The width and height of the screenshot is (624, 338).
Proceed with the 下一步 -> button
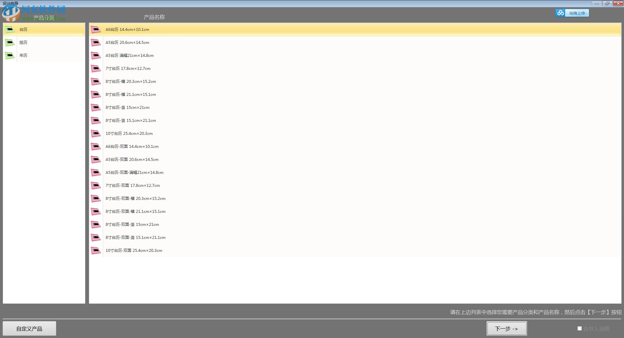507,329
